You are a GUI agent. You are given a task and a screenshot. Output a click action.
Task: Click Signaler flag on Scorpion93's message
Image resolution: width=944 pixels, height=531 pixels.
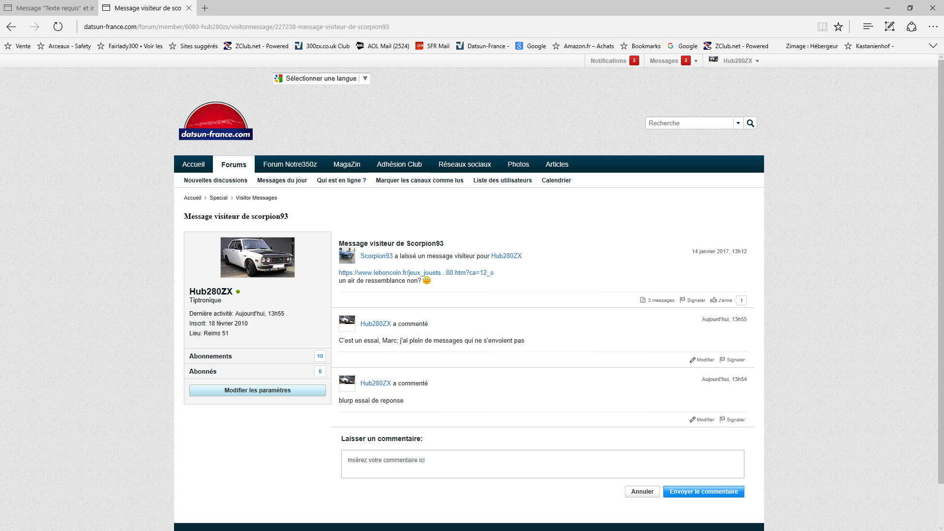click(682, 300)
